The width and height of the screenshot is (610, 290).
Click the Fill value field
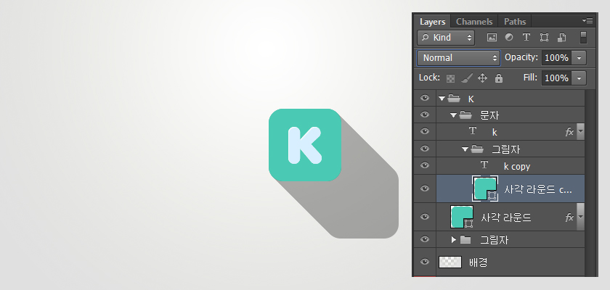coord(557,78)
